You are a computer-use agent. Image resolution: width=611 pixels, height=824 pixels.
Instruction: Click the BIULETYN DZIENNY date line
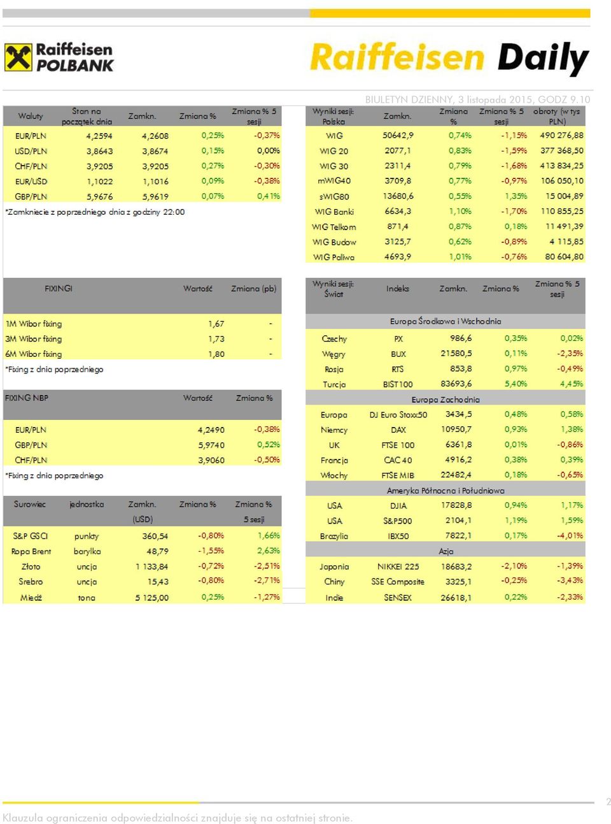(477, 99)
